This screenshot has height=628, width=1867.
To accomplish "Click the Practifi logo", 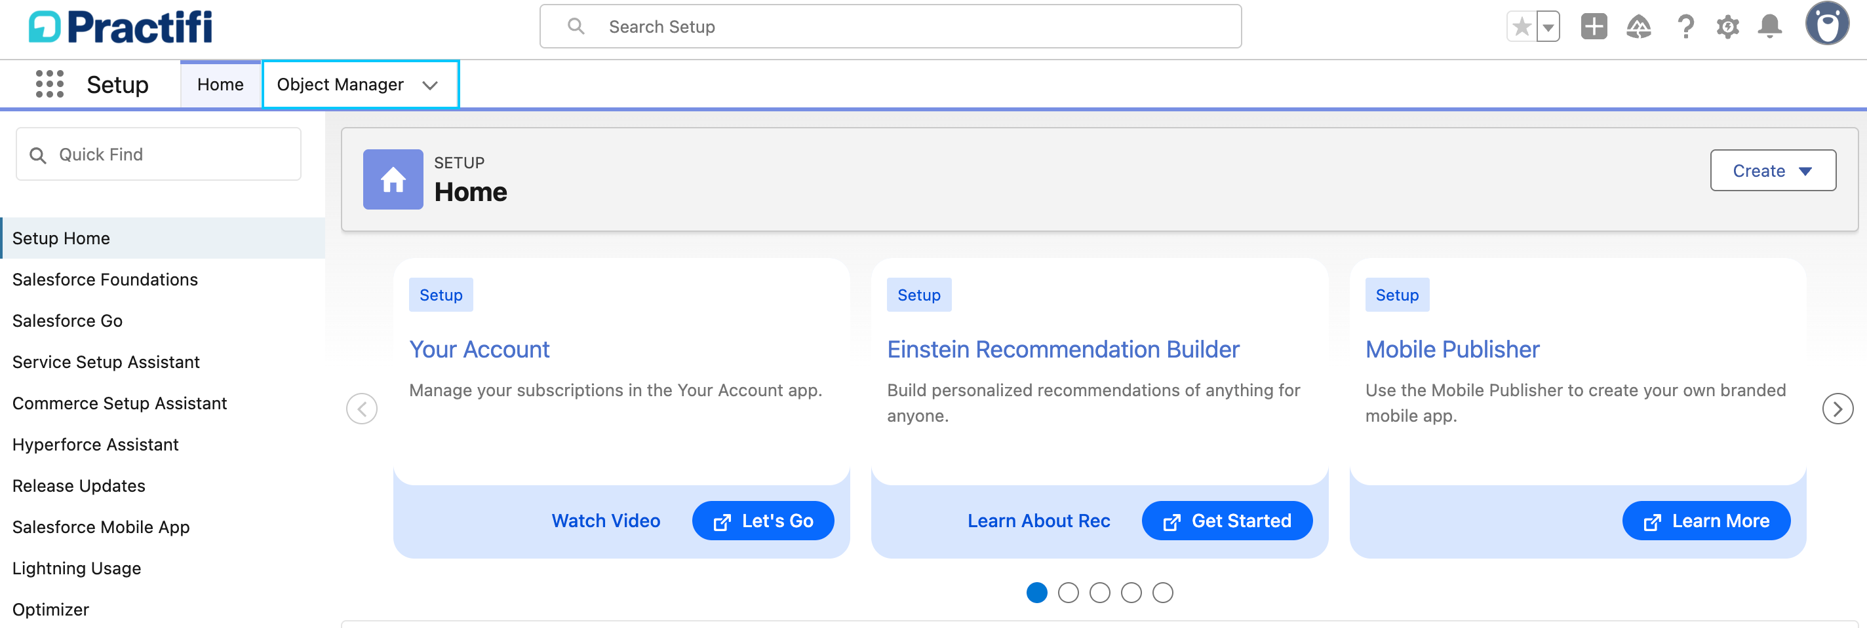I will [121, 27].
